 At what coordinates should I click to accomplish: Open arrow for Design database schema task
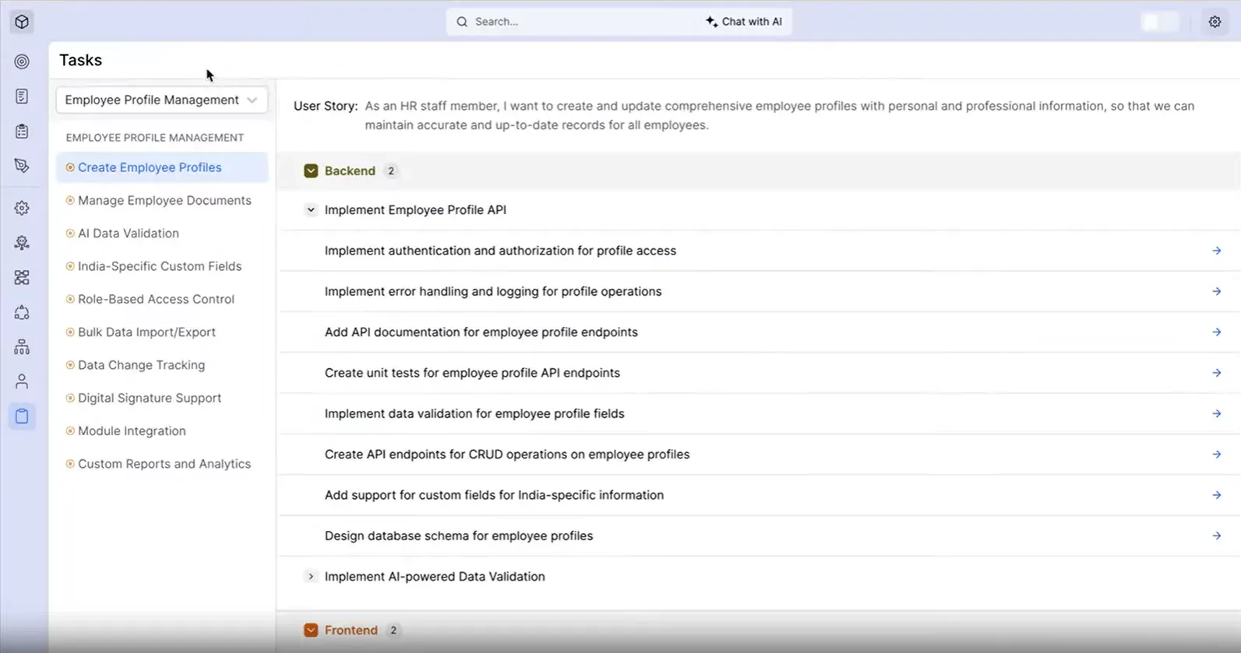point(1216,535)
